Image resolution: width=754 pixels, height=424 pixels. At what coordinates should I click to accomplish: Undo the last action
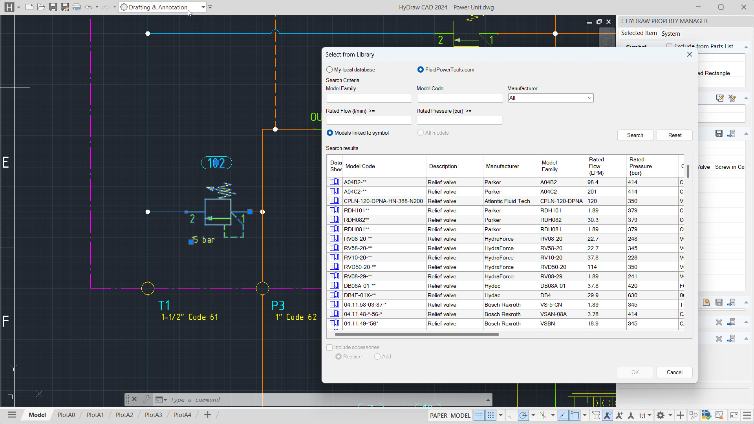pyautogui.click(x=88, y=7)
